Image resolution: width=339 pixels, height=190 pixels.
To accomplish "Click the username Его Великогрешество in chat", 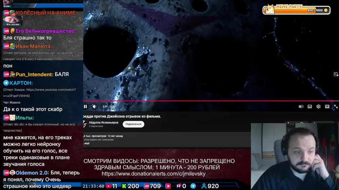I will (x=46, y=31).
